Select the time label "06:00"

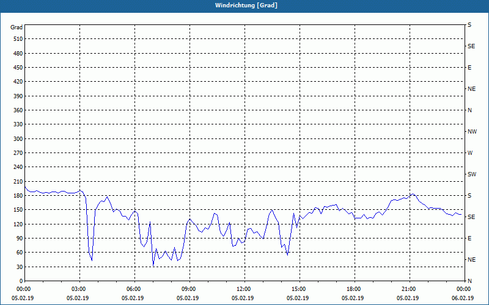[134, 289]
